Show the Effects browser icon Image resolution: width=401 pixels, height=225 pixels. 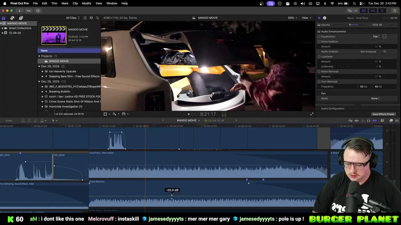[391, 121]
